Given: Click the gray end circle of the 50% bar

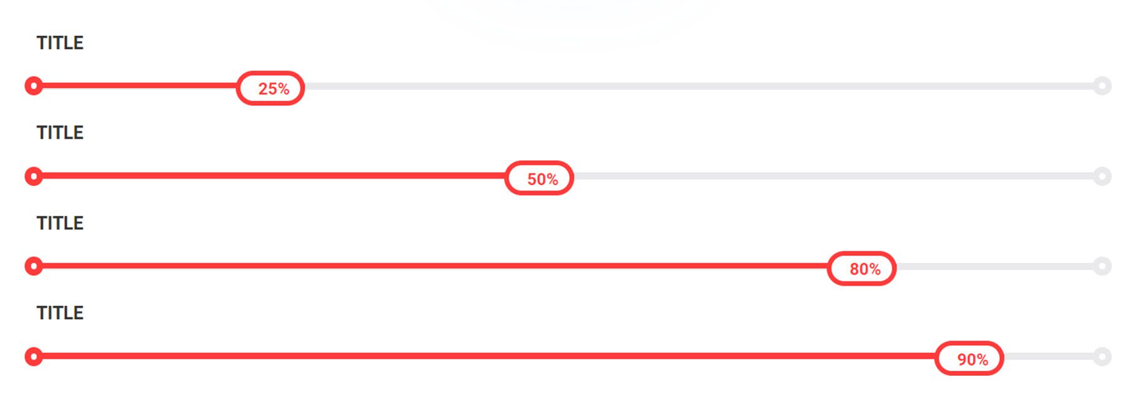Looking at the screenshot, I should coord(1102,176).
